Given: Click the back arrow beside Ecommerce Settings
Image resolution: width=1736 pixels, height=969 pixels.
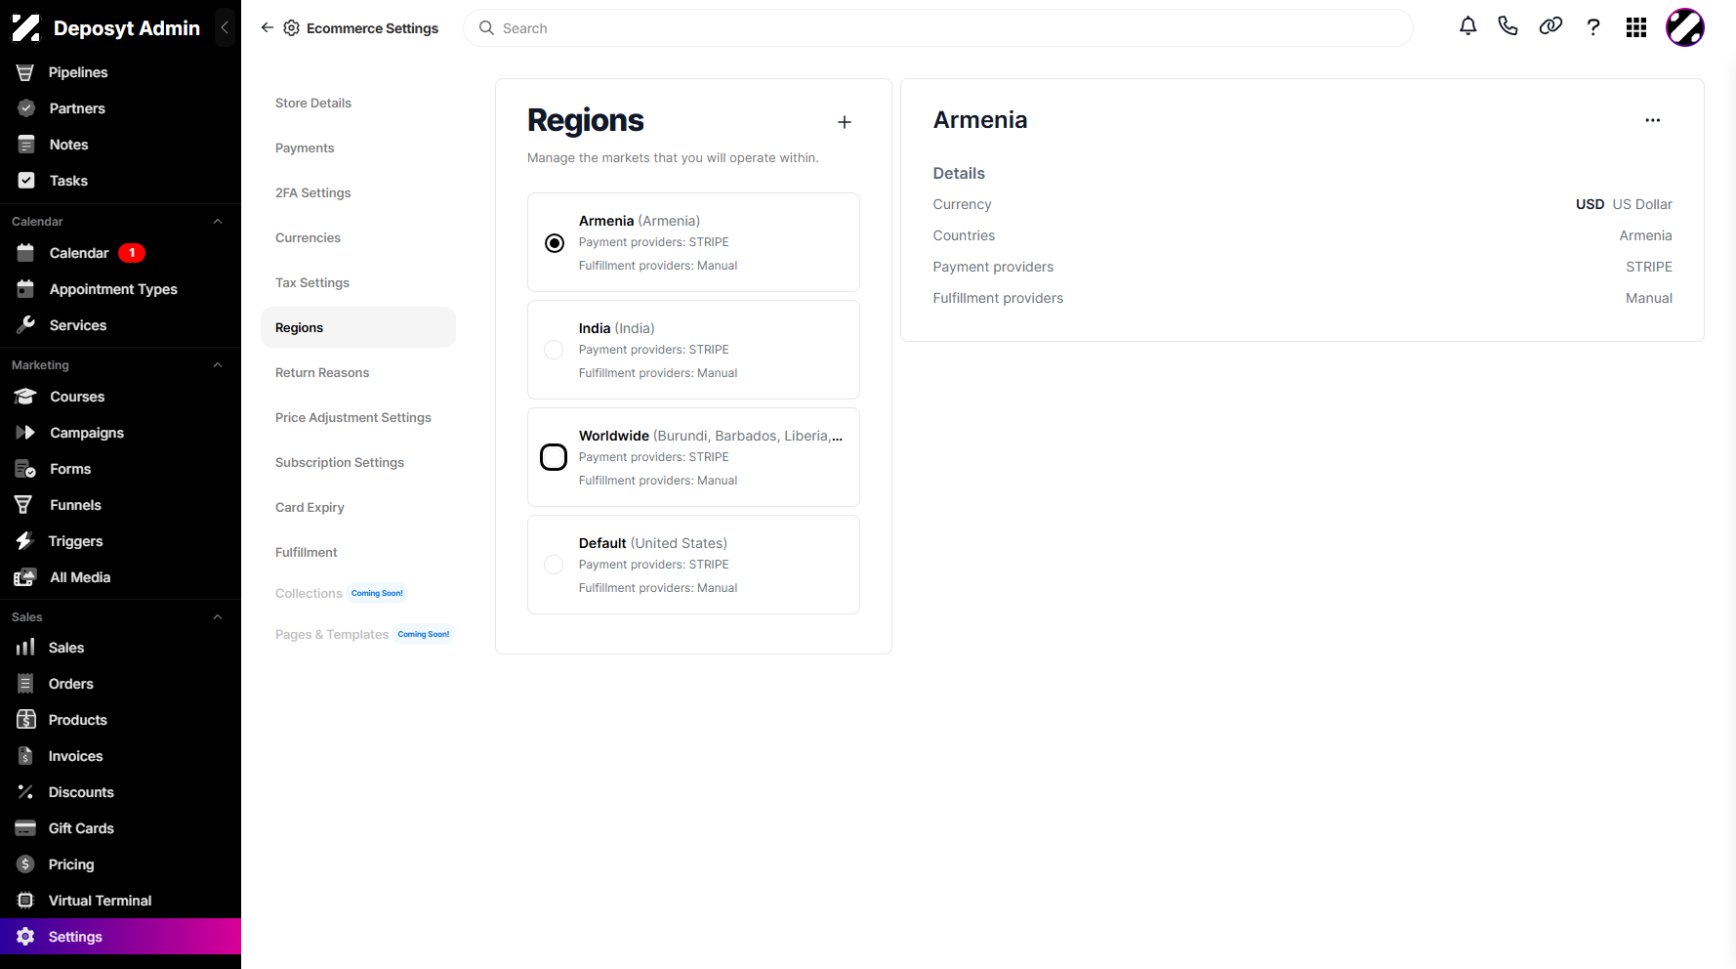Looking at the screenshot, I should coord(268,27).
